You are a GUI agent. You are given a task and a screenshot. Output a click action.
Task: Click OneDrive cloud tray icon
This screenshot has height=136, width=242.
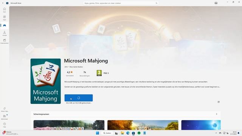tap(220, 133)
